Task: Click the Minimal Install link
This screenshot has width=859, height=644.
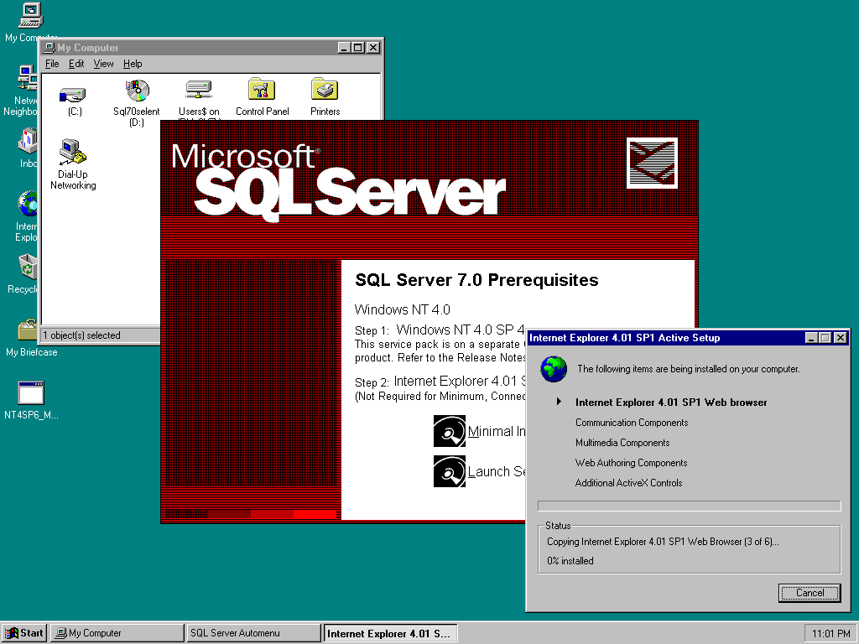Action: (497, 432)
